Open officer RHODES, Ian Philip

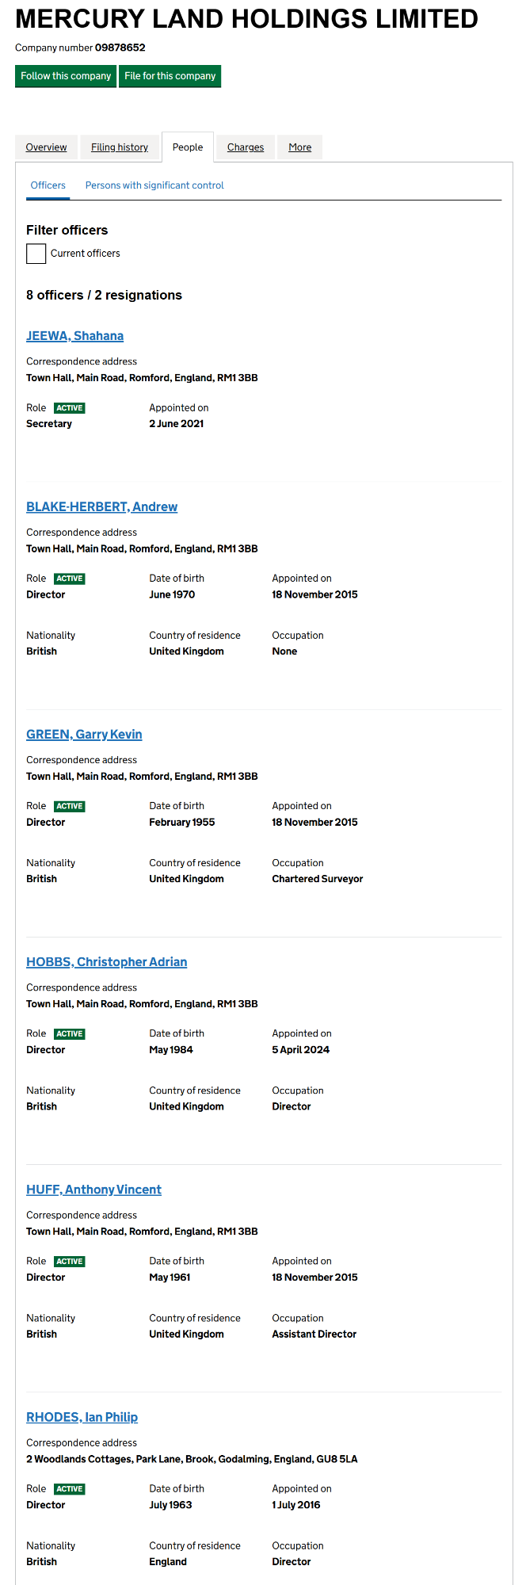[82, 1417]
